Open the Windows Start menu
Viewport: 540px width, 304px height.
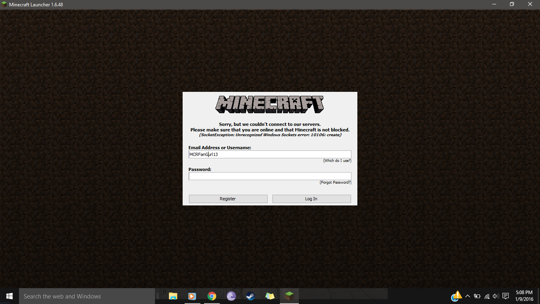pyautogui.click(x=9, y=296)
